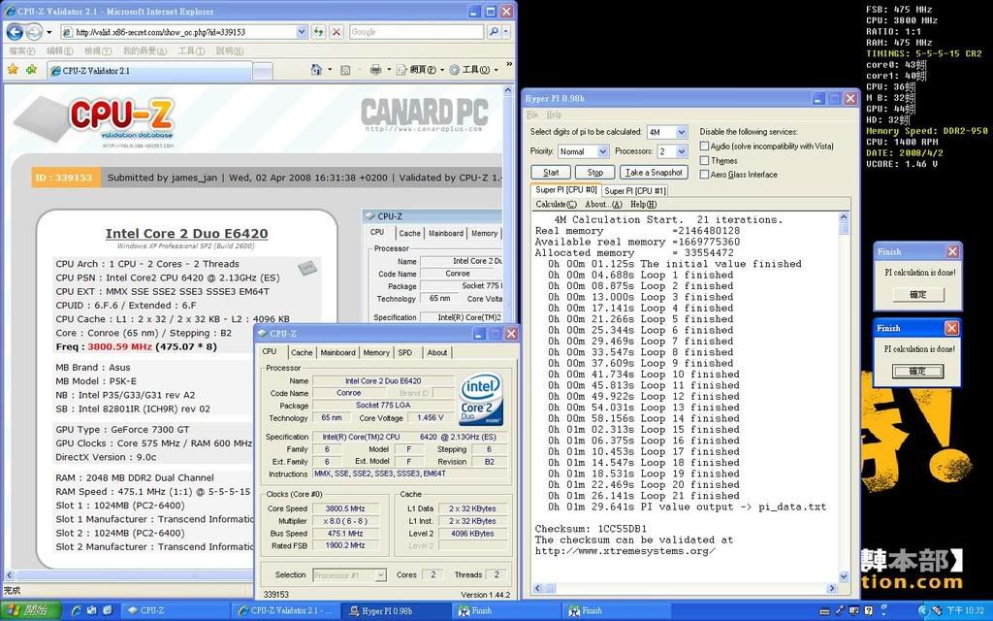This screenshot has width=993, height=621.
Task: Open the Calculate(C) menu in Super PI
Action: (556, 204)
